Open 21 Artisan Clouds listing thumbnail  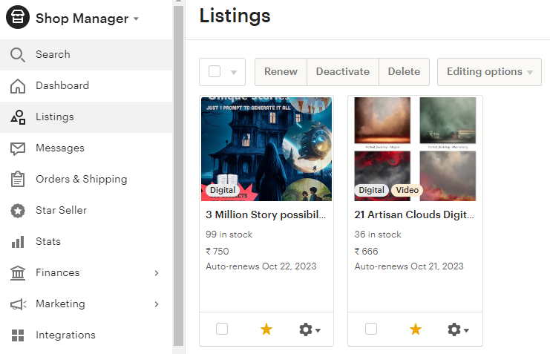[415, 149]
